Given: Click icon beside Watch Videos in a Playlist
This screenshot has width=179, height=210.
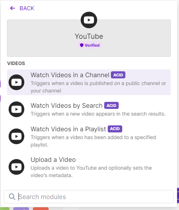Looking at the screenshot, I should click(16, 136).
